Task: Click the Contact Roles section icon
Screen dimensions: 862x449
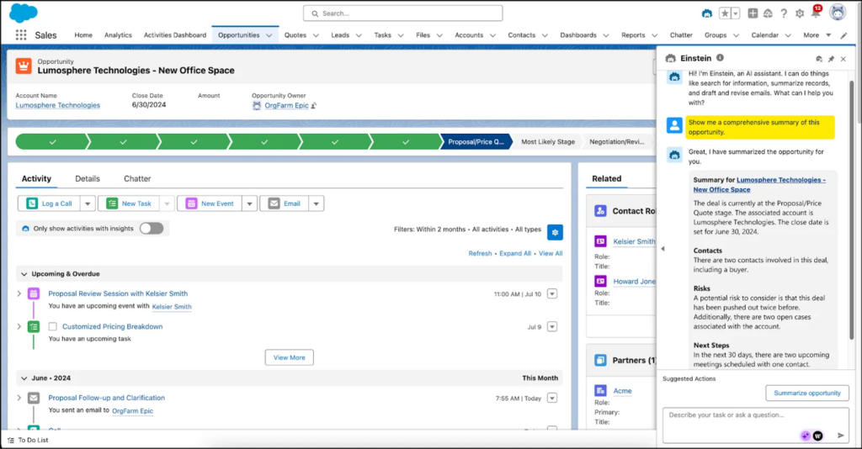Action: (x=600, y=211)
